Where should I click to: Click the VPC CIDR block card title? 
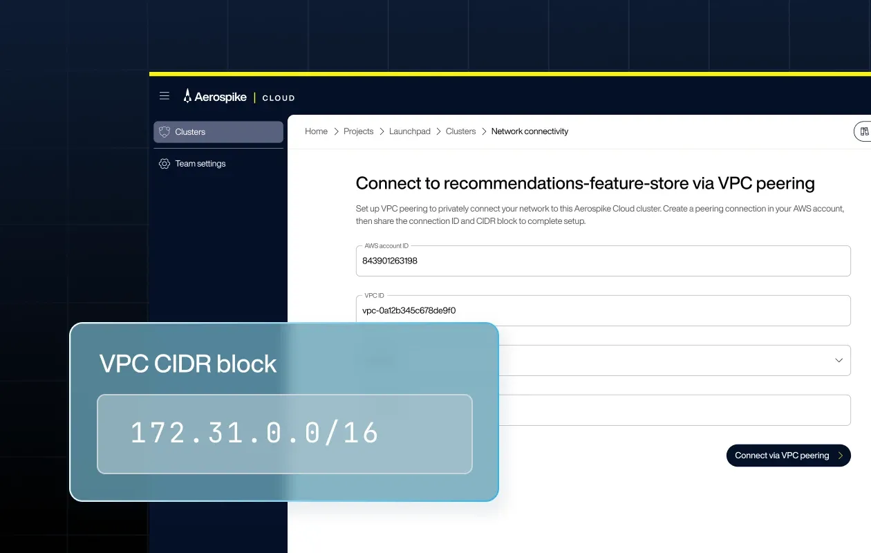(188, 364)
